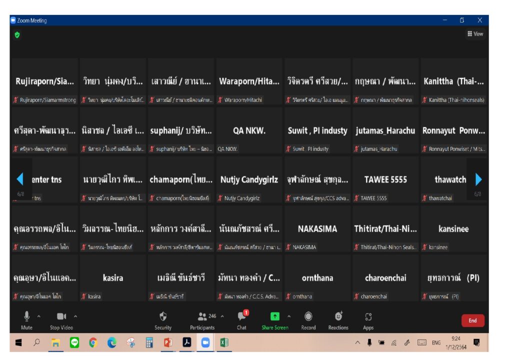Select participant tile NAKASIMA

coord(317,229)
